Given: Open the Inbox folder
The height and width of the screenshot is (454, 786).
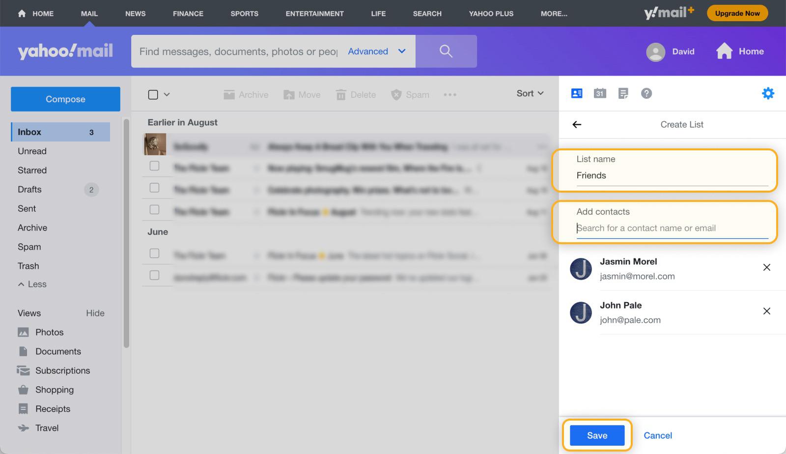Looking at the screenshot, I should point(60,132).
